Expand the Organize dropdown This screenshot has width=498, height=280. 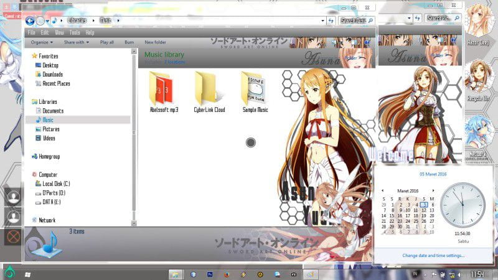[42, 42]
